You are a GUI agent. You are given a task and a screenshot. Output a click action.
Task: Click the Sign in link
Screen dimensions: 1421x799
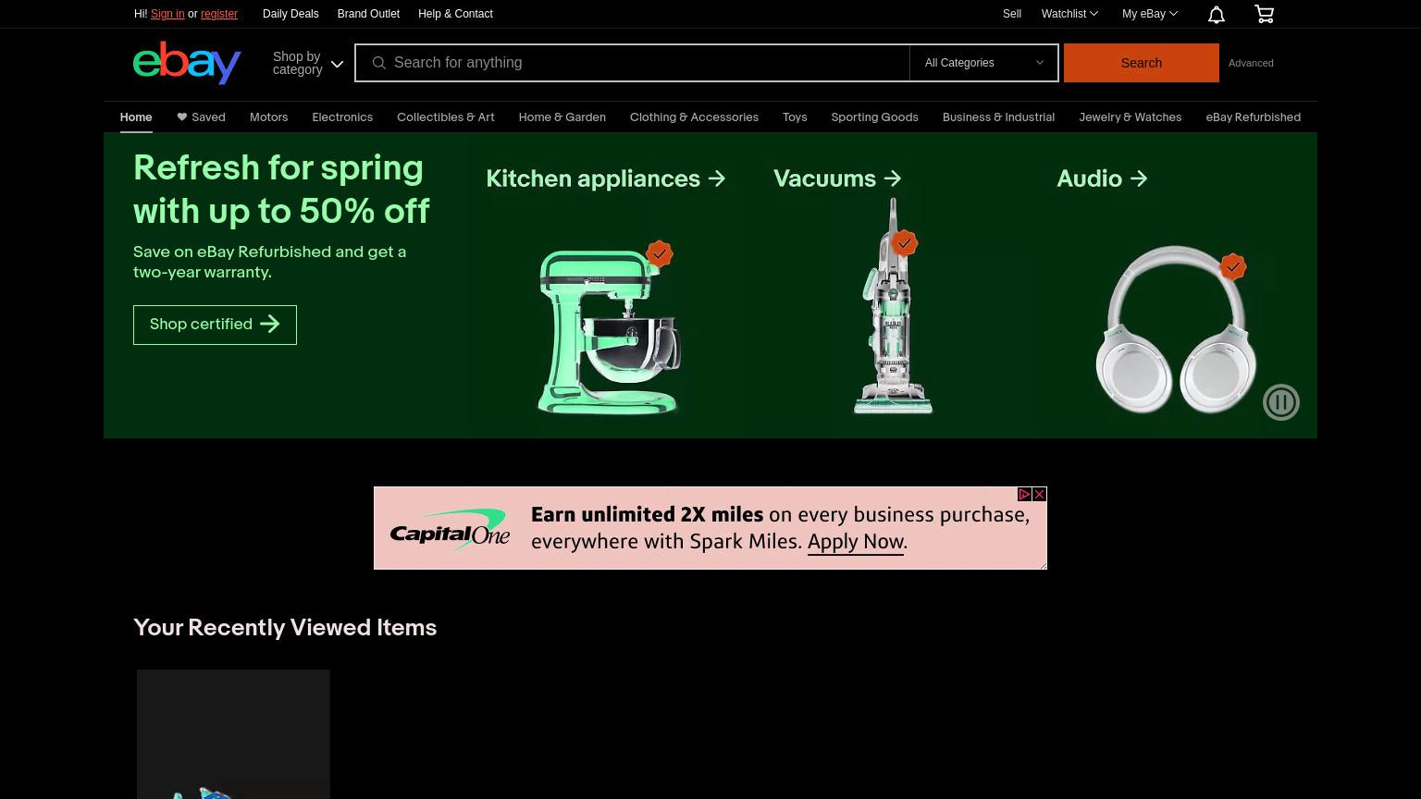coord(167,14)
